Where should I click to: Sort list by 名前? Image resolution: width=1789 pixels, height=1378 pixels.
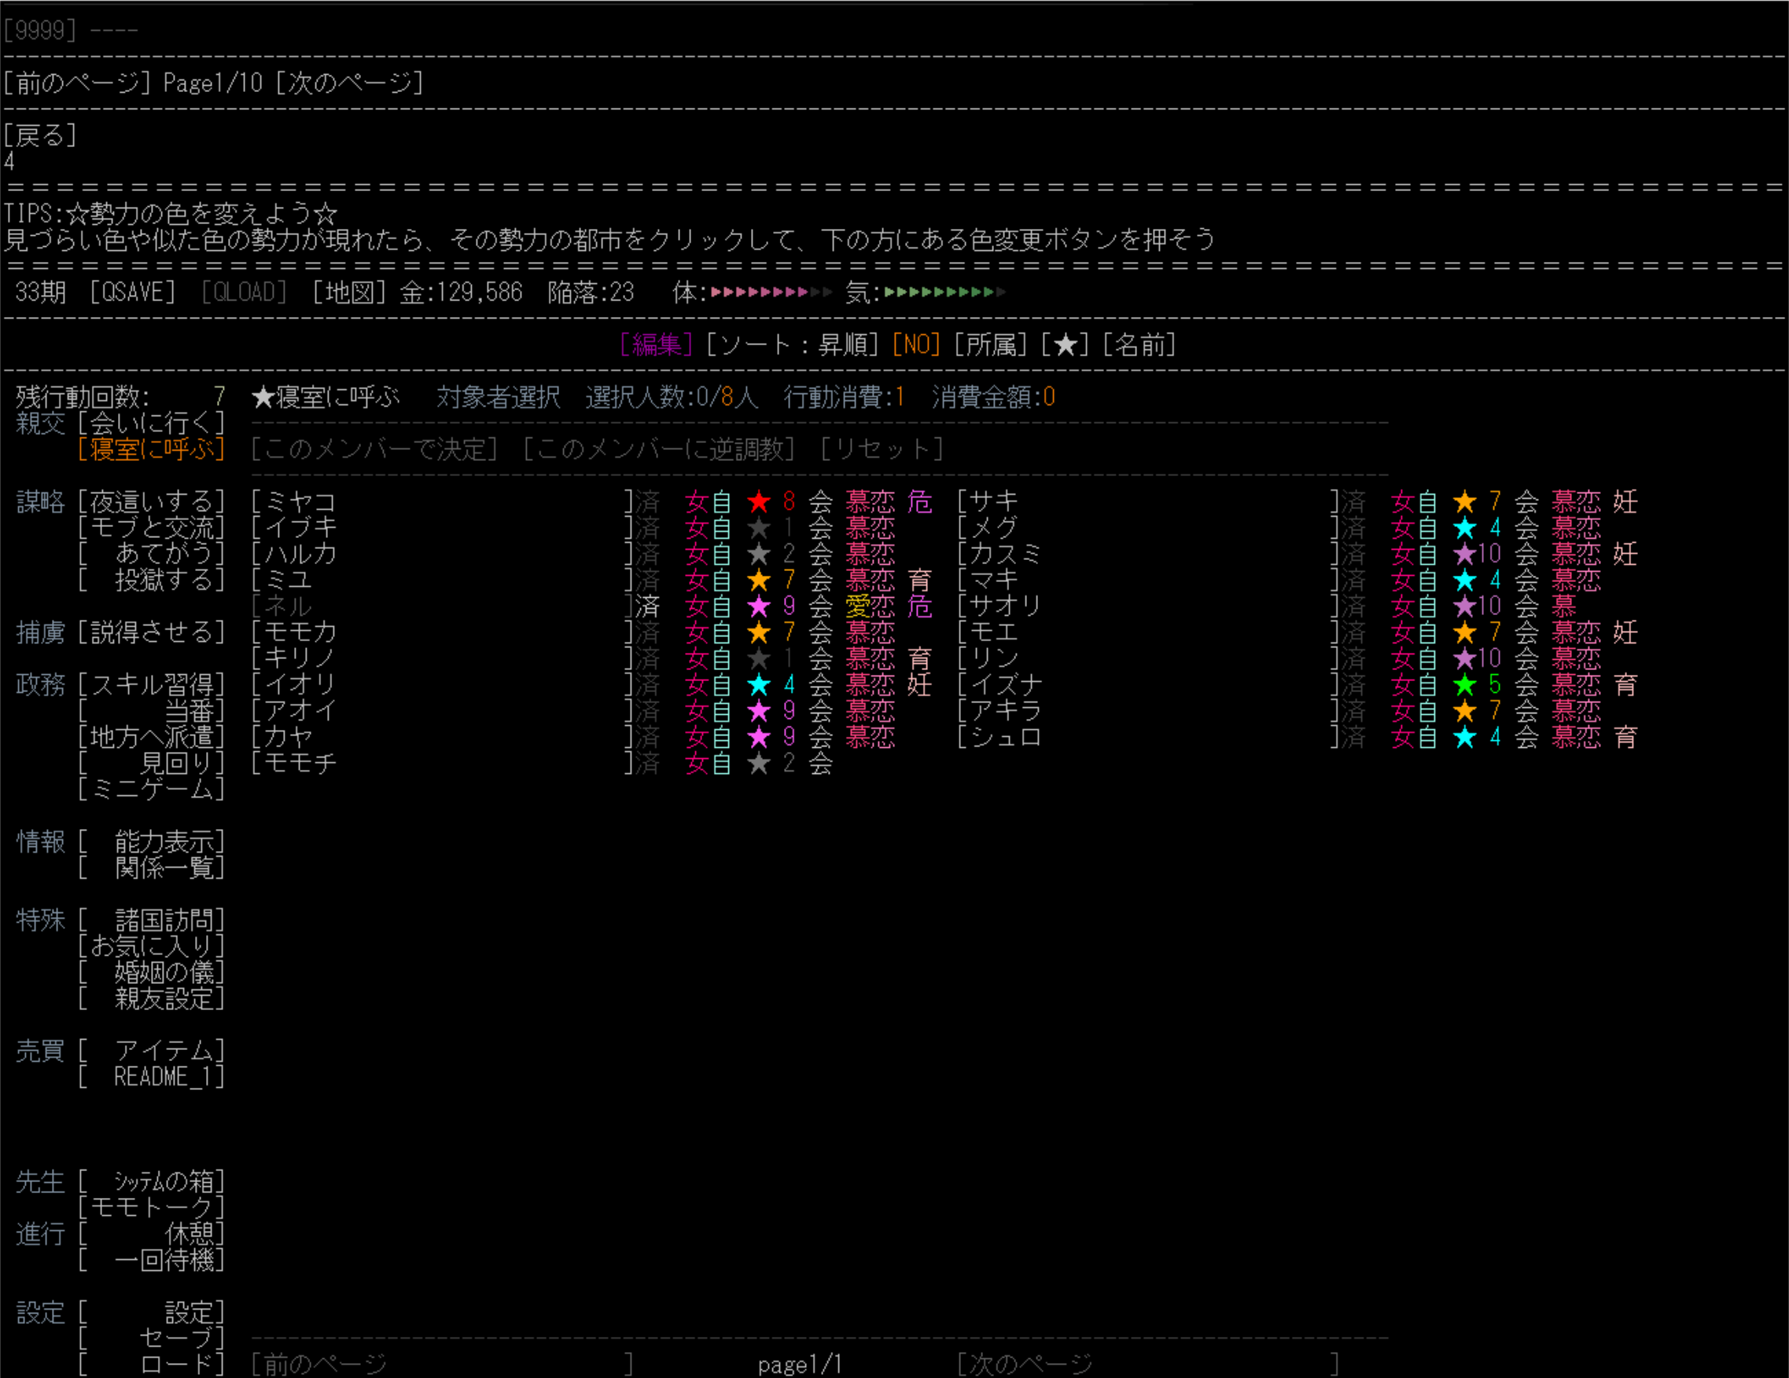pos(1139,345)
